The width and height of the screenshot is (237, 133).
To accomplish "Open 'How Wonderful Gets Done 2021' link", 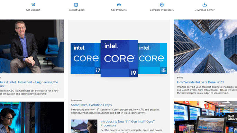I will (x=200, y=82).
